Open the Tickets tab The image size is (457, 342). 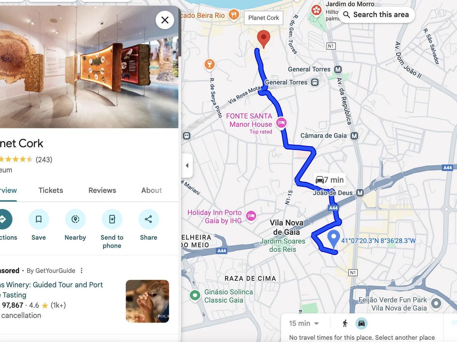51,190
